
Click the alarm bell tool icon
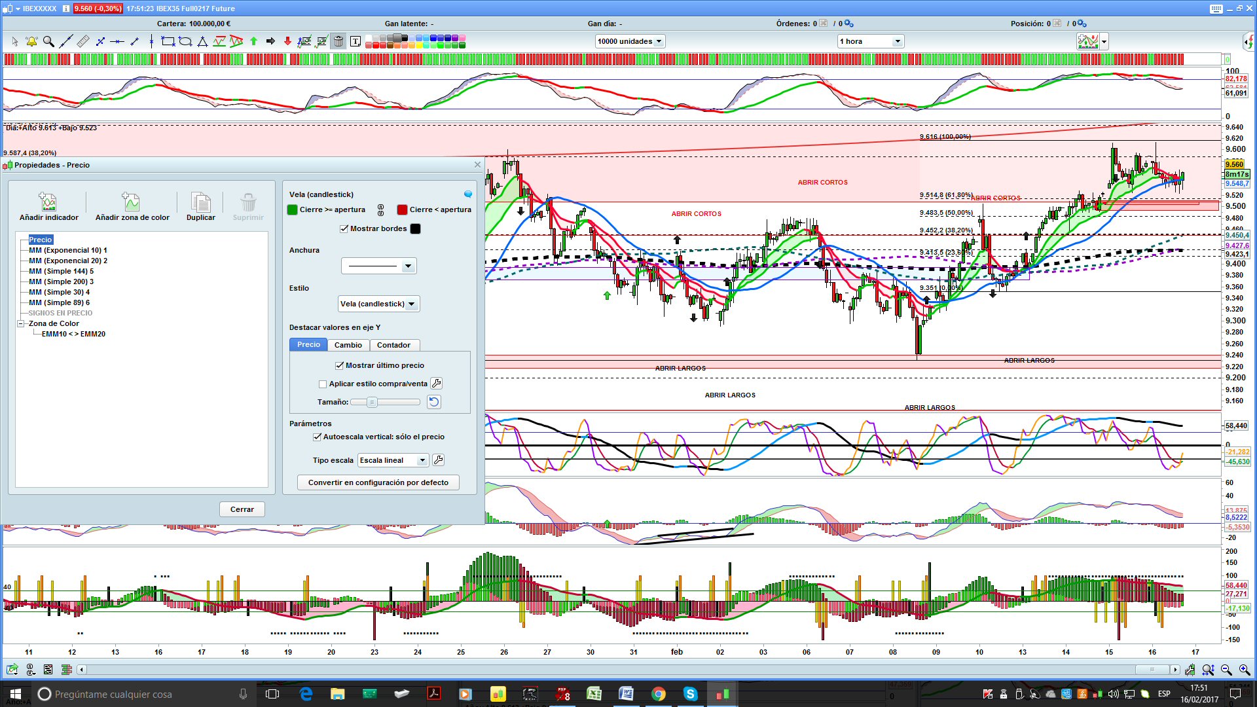(x=31, y=41)
